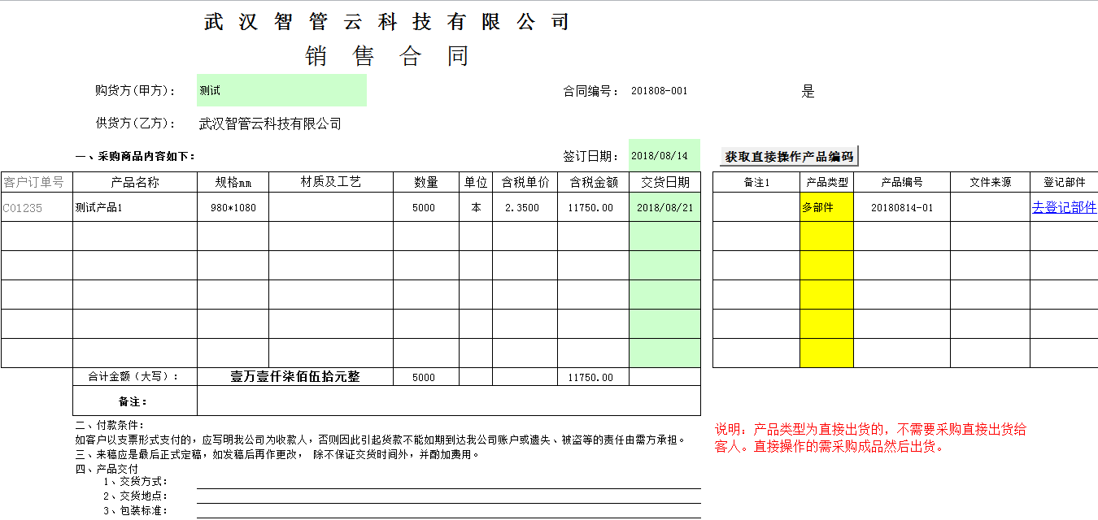Click the specification cell 980*1080
1098x520 pixels.
pyautogui.click(x=233, y=207)
